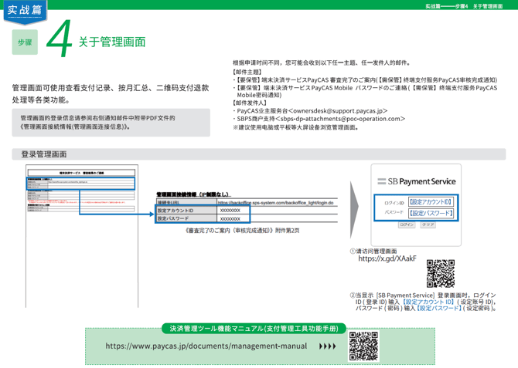Click the パスワード input field

click(430, 213)
